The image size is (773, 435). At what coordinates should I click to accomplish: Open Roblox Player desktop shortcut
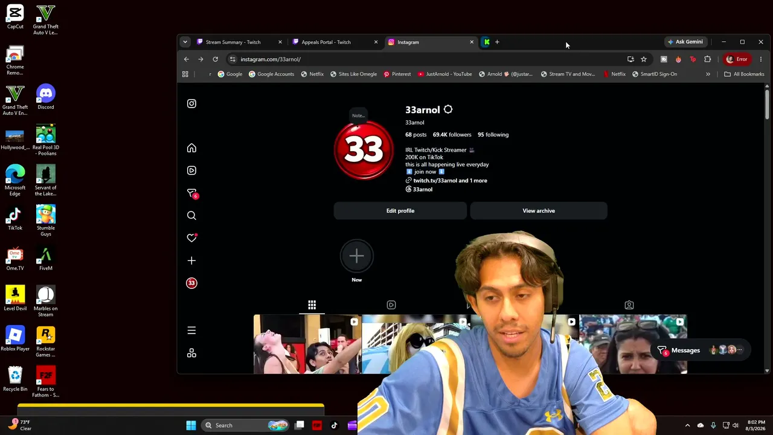click(x=15, y=339)
